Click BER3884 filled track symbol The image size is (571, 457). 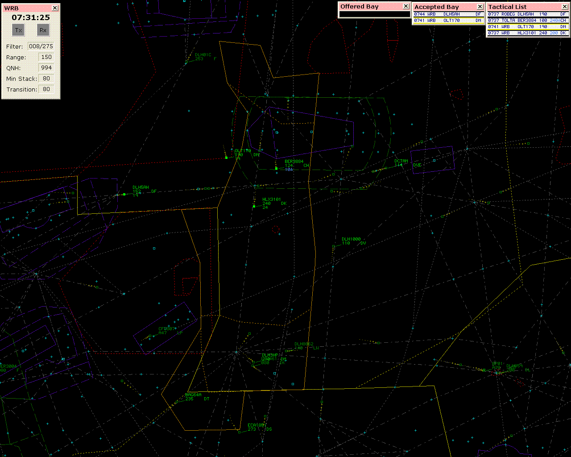click(277, 168)
